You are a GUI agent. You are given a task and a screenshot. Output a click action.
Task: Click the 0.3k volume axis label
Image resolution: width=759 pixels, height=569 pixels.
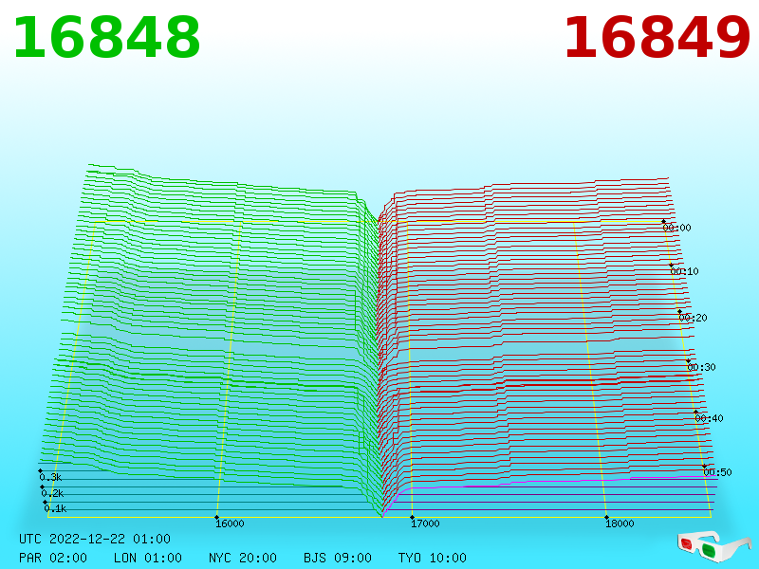(x=50, y=477)
